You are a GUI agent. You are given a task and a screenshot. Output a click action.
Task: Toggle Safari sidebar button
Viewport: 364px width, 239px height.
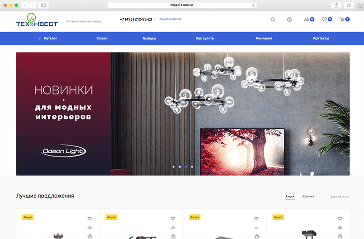click(x=43, y=5)
